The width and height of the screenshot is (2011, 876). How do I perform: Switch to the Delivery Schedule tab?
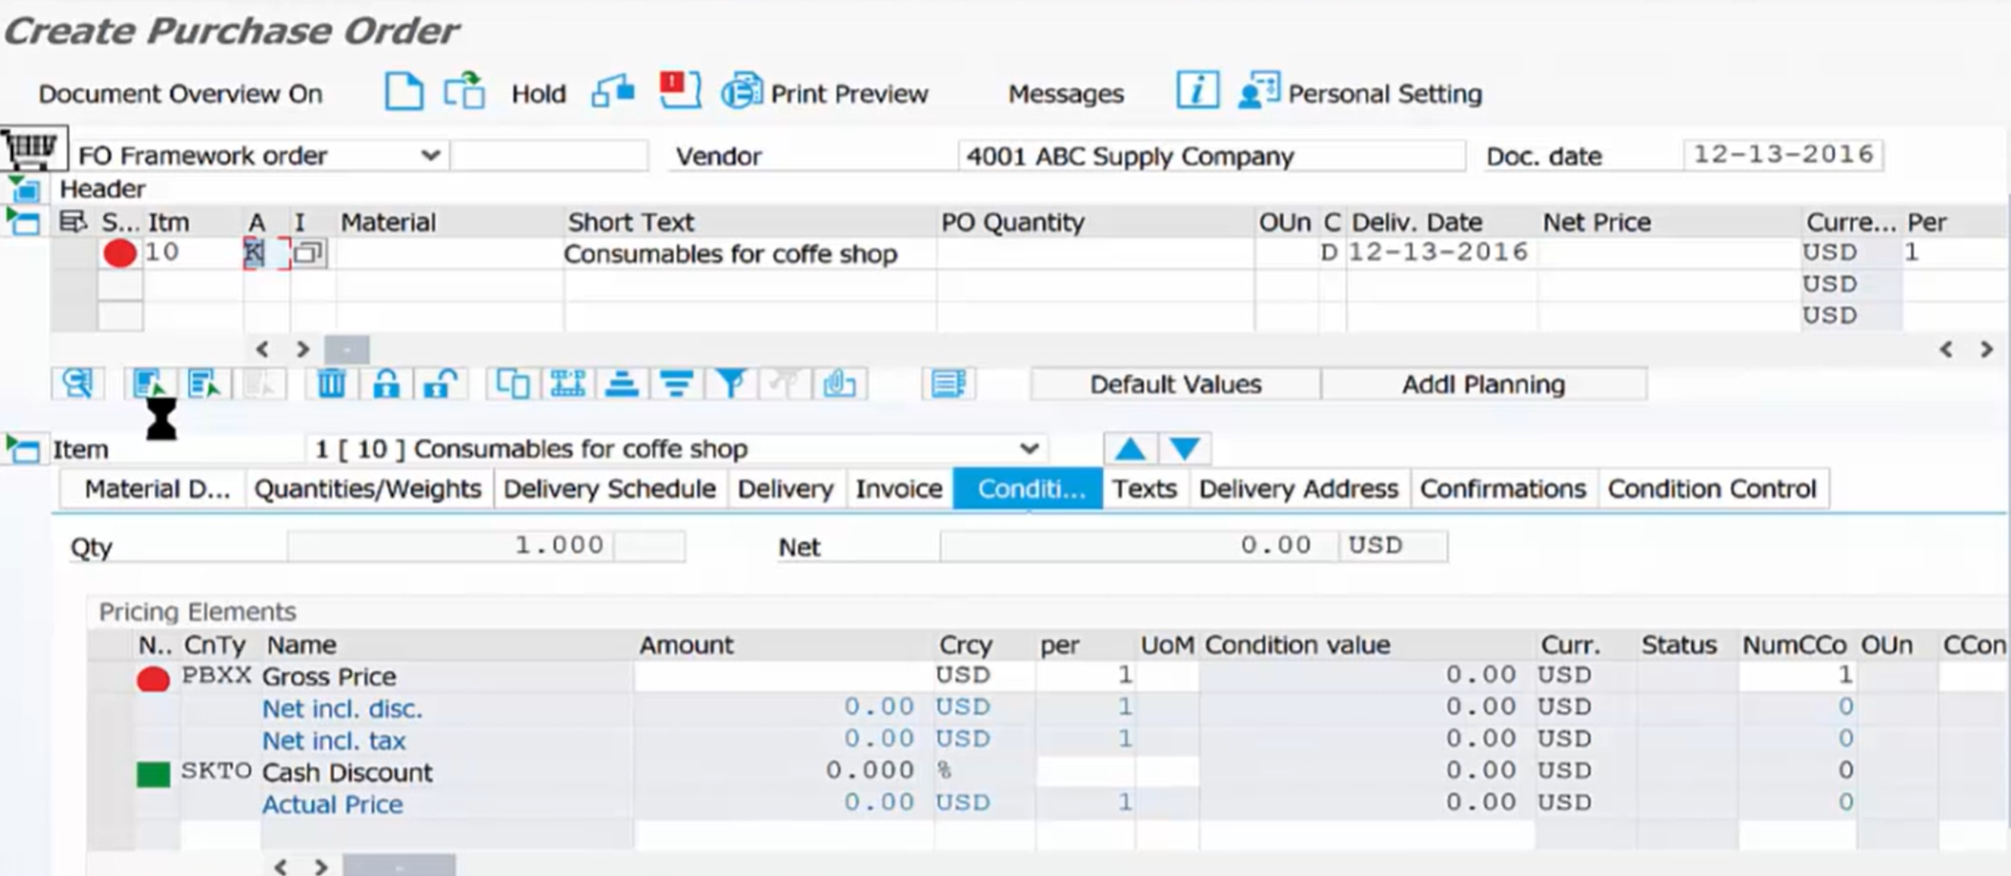[609, 489]
